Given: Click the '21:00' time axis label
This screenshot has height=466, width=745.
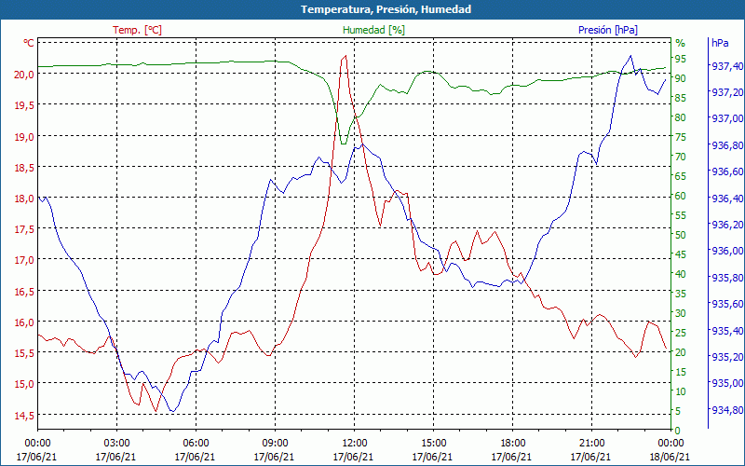Looking at the screenshot, I should 591,444.
